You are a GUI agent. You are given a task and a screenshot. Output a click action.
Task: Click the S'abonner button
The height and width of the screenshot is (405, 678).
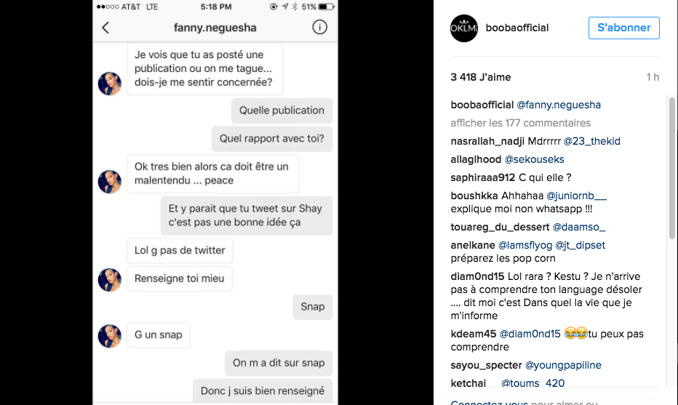click(623, 28)
